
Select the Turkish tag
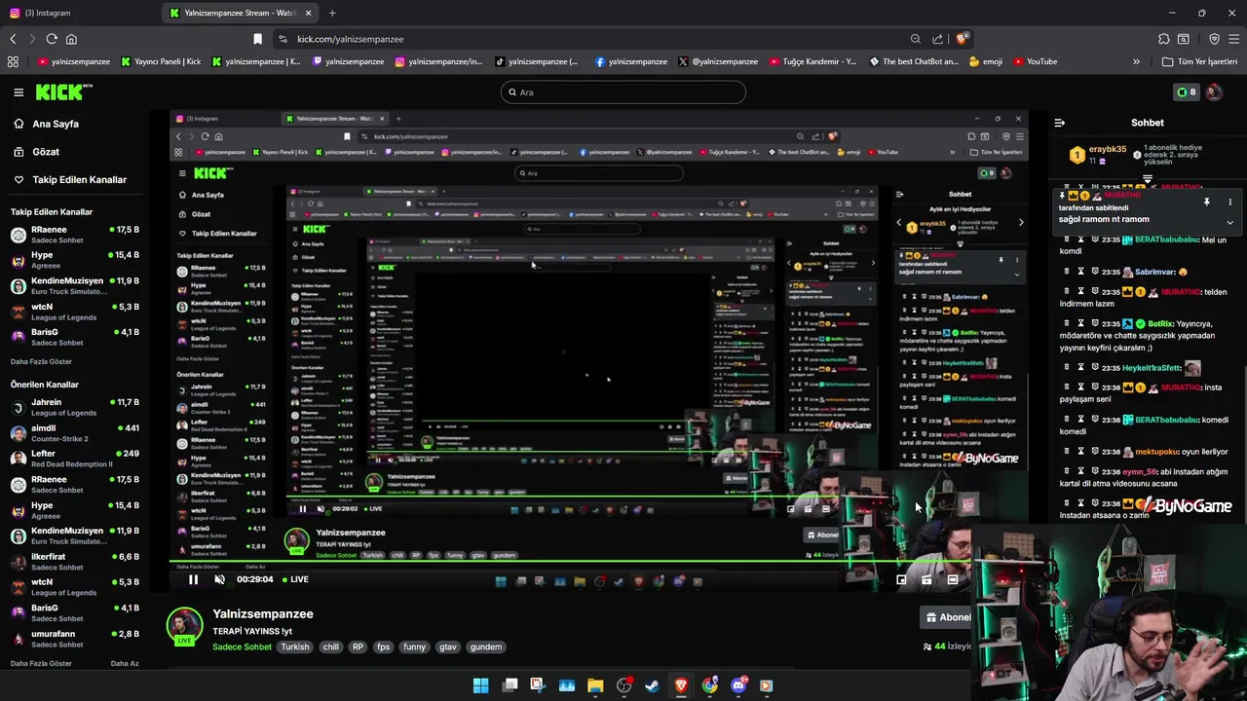(x=295, y=647)
